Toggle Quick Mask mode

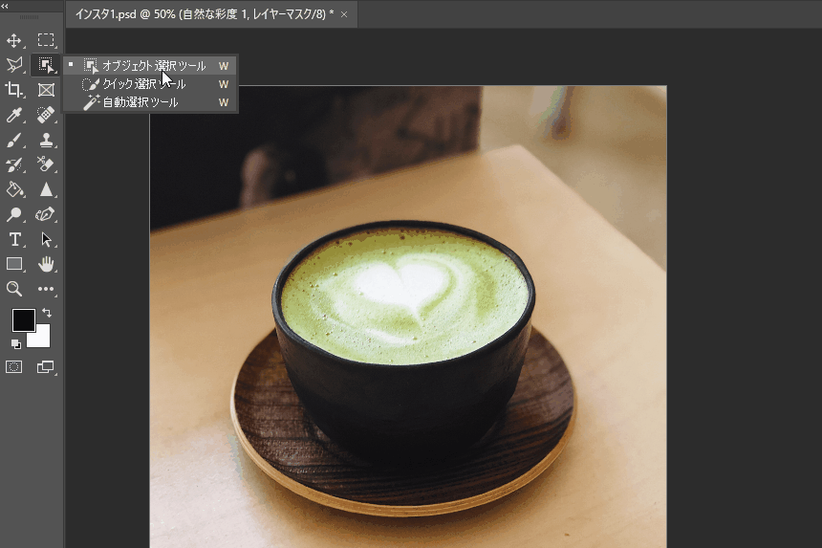pos(14,366)
